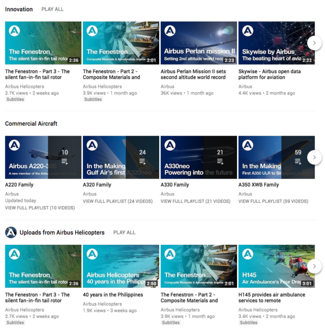
Task: Open Skywise by Airbus video thumbnail
Action: [x=276, y=43]
